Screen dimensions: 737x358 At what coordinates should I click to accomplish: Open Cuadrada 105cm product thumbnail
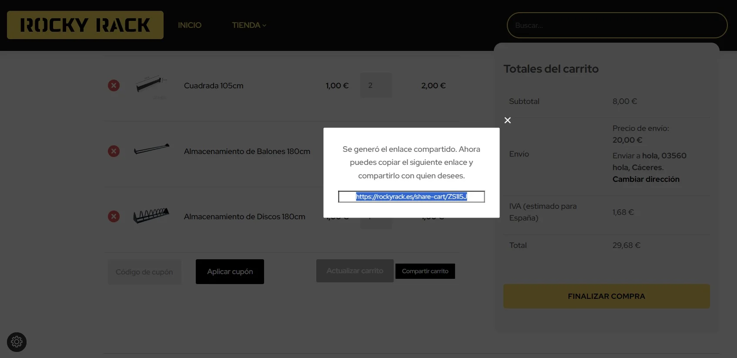151,85
